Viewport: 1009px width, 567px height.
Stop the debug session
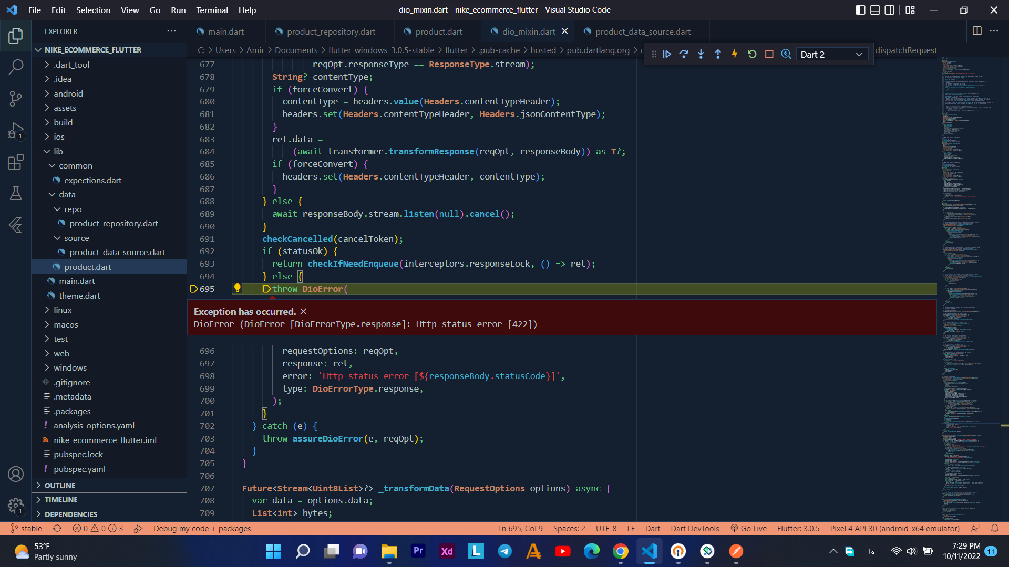769,54
